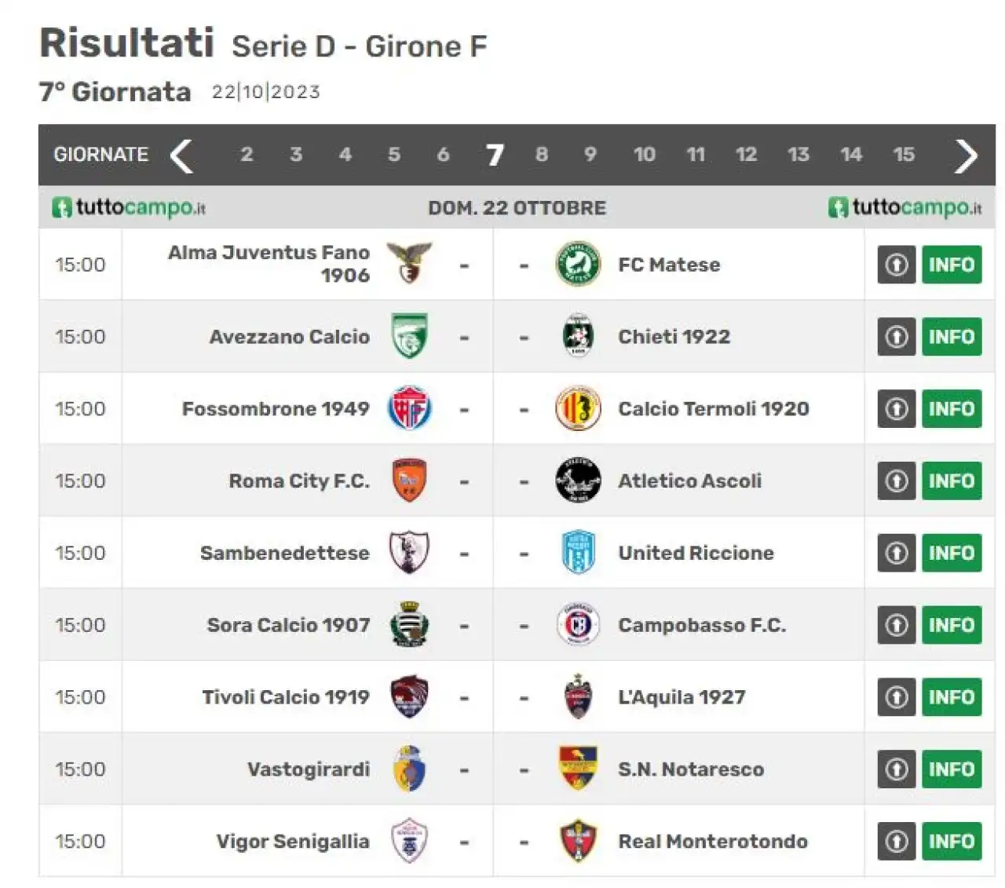
Task: Click the United Riccione team badge
Action: coord(578,553)
